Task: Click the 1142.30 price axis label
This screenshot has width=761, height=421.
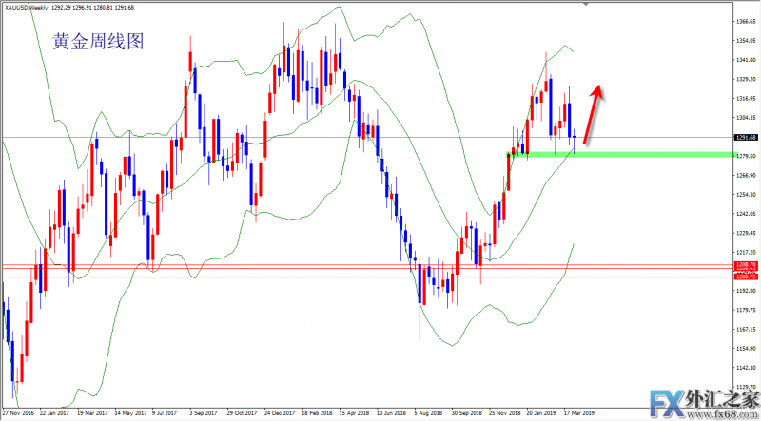Action: pos(745,369)
